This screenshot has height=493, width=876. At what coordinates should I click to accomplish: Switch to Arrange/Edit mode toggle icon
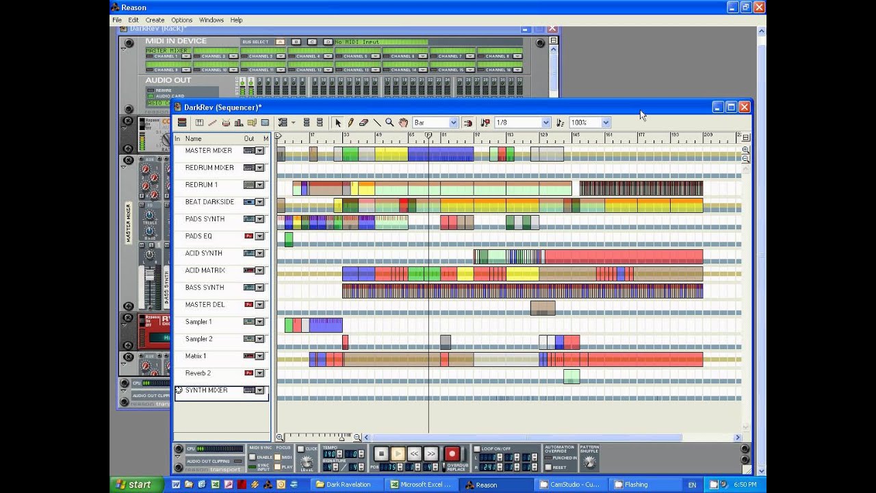(182, 123)
